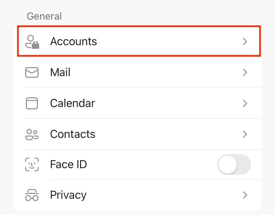Click the Accounts person-with-briefcase icon
The image size is (275, 215).
32,42
